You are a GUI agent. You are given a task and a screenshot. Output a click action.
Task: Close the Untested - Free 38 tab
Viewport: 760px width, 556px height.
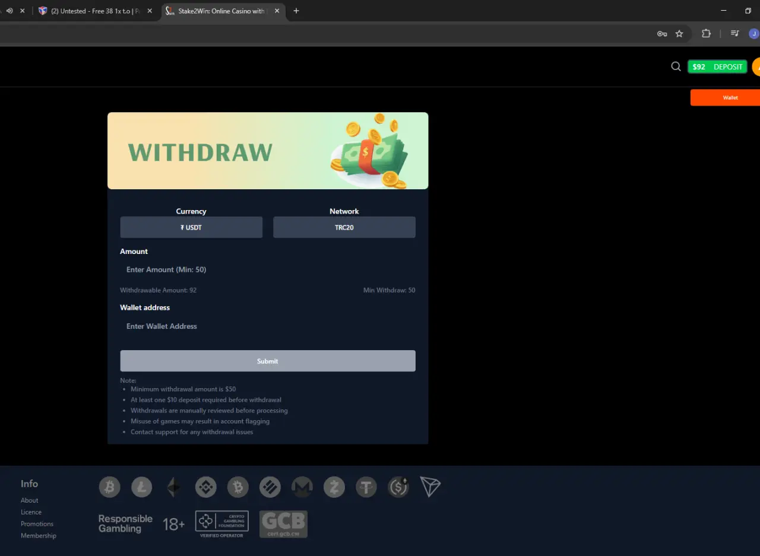coord(150,11)
